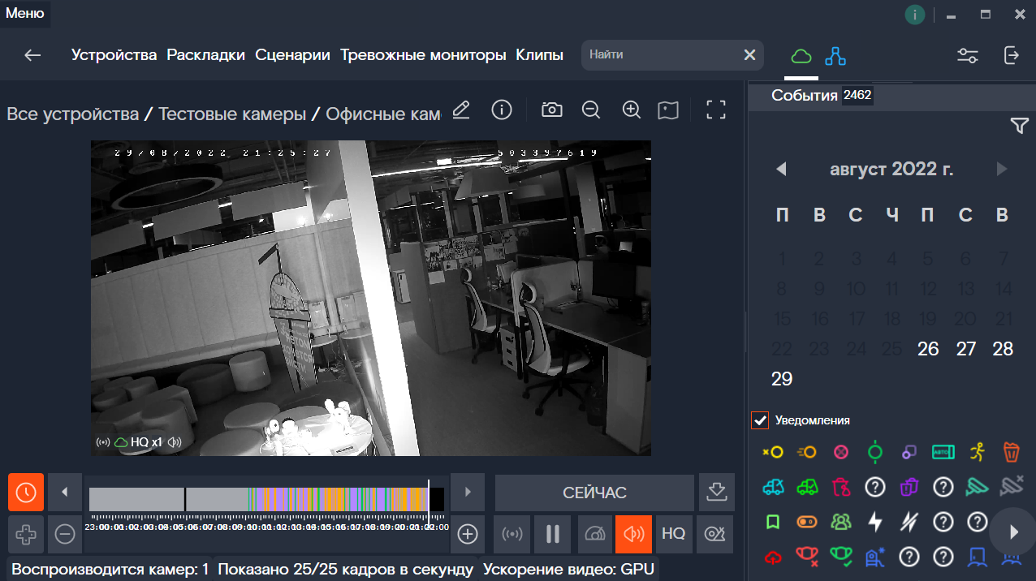Open Тревожные мониторы section

pyautogui.click(x=423, y=55)
